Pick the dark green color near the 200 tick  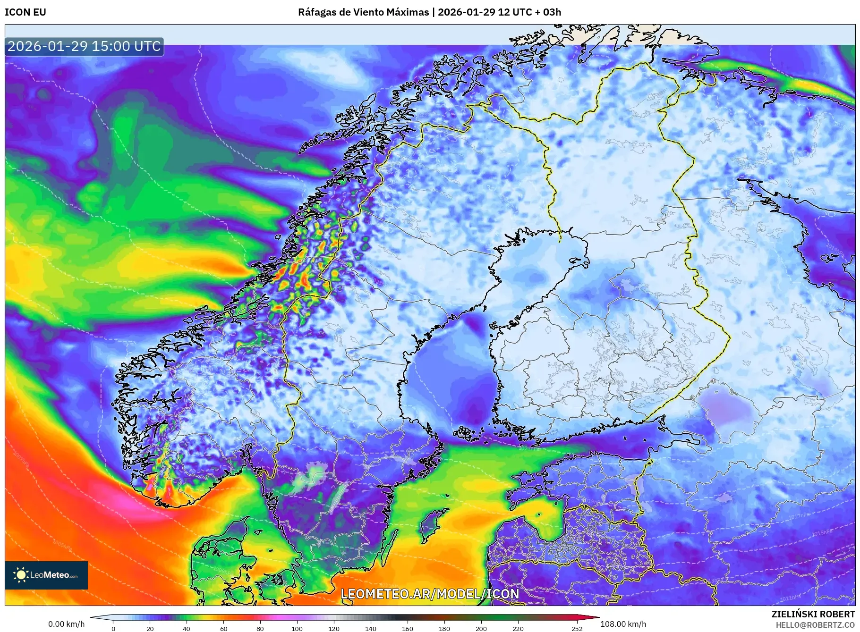pyautogui.click(x=481, y=617)
